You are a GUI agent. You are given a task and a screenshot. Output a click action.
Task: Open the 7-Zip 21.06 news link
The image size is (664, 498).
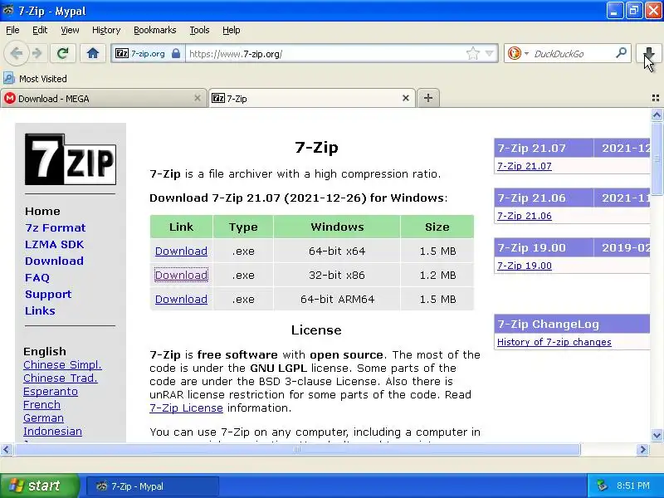pos(525,216)
